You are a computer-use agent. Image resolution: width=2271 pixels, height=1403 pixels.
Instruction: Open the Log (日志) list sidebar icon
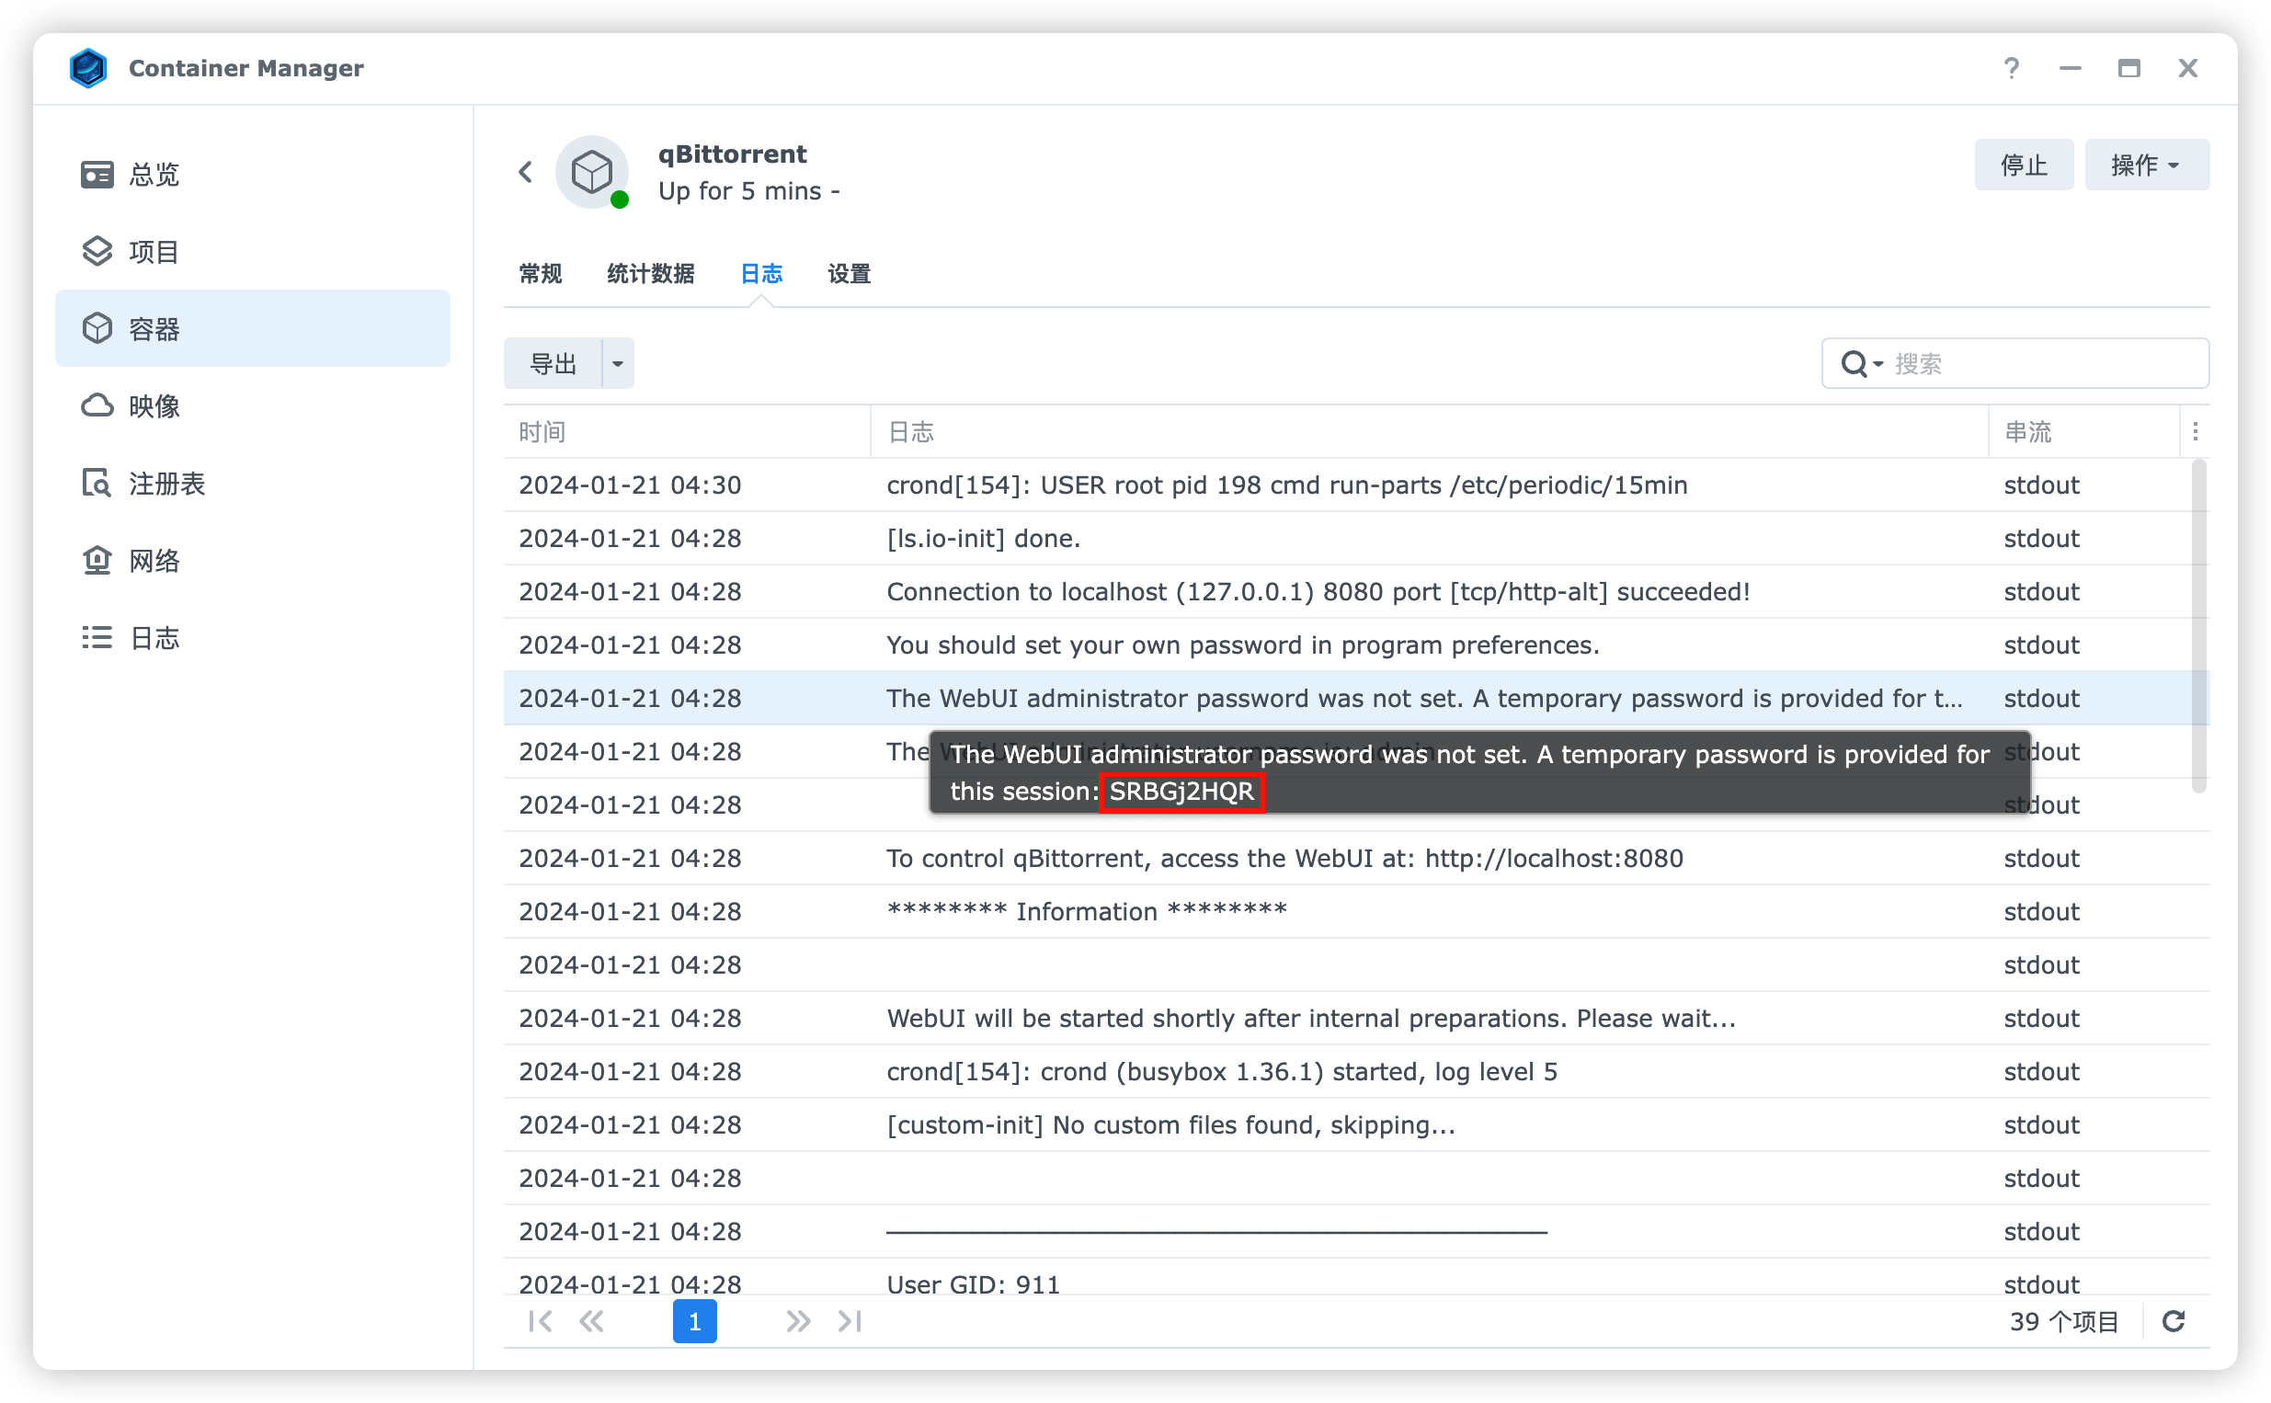(x=97, y=637)
